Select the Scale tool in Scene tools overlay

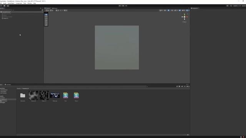click(x=46, y=21)
